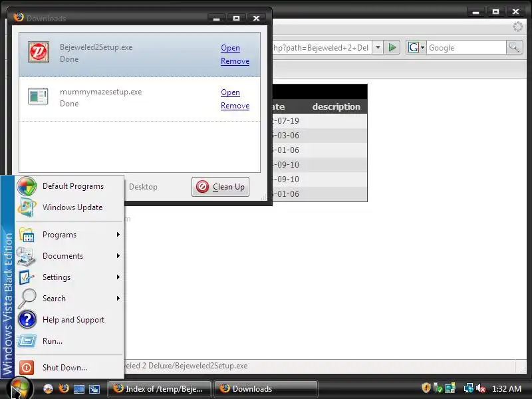Click the Google search input field

click(466, 47)
